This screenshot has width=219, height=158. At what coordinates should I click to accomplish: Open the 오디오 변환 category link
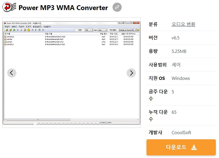183,24
